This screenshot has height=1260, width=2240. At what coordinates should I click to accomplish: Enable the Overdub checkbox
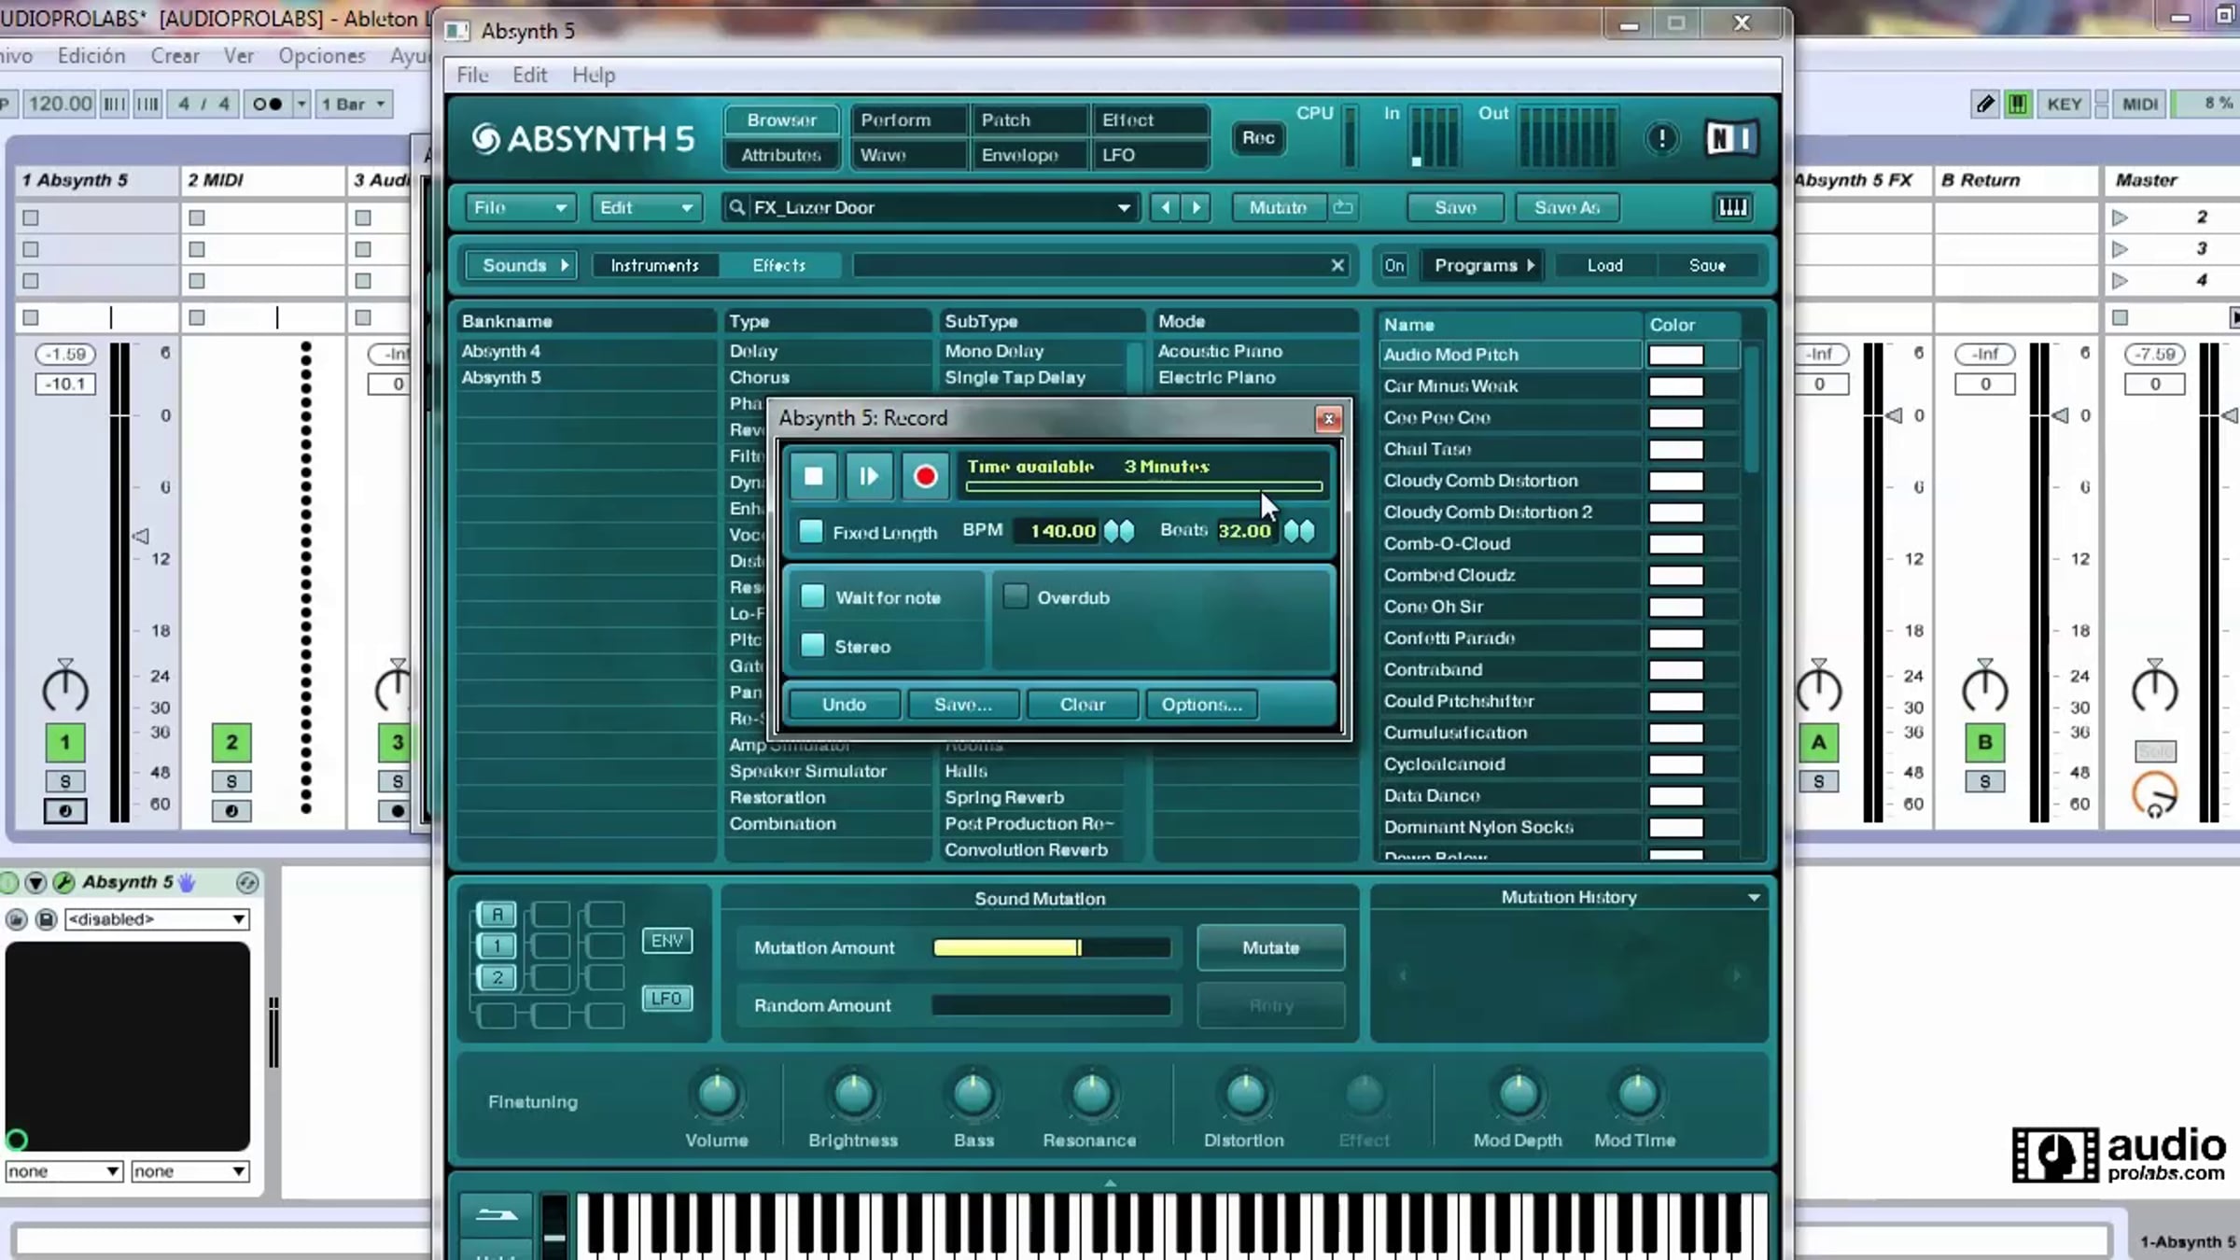coord(1015,596)
